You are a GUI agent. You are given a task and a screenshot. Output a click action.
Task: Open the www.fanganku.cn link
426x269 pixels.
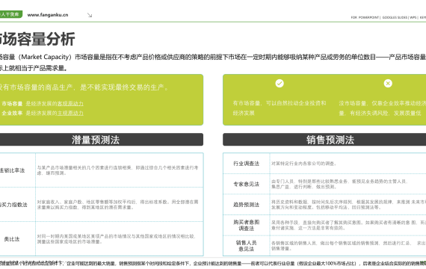point(48,15)
